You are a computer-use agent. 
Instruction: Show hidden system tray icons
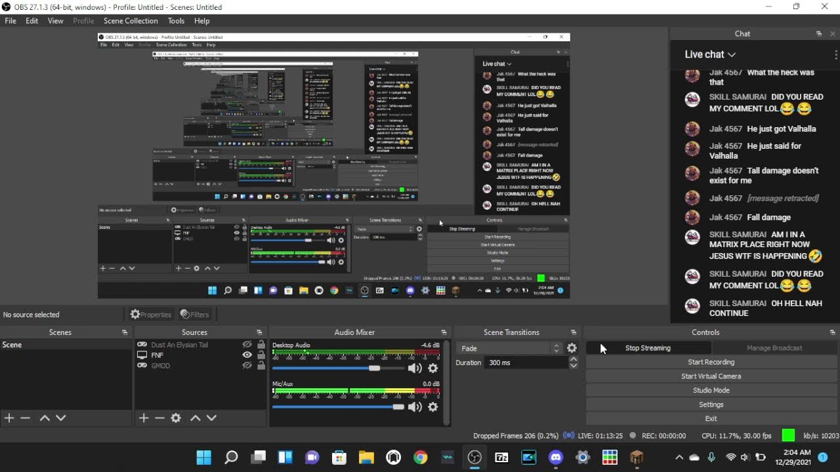point(679,457)
